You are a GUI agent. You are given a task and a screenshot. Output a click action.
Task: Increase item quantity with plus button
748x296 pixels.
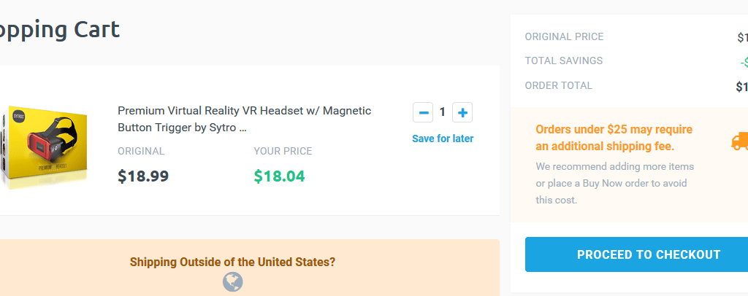(x=462, y=112)
